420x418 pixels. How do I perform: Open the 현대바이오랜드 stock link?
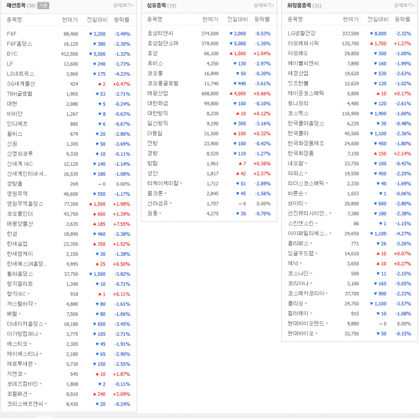coord(305,324)
